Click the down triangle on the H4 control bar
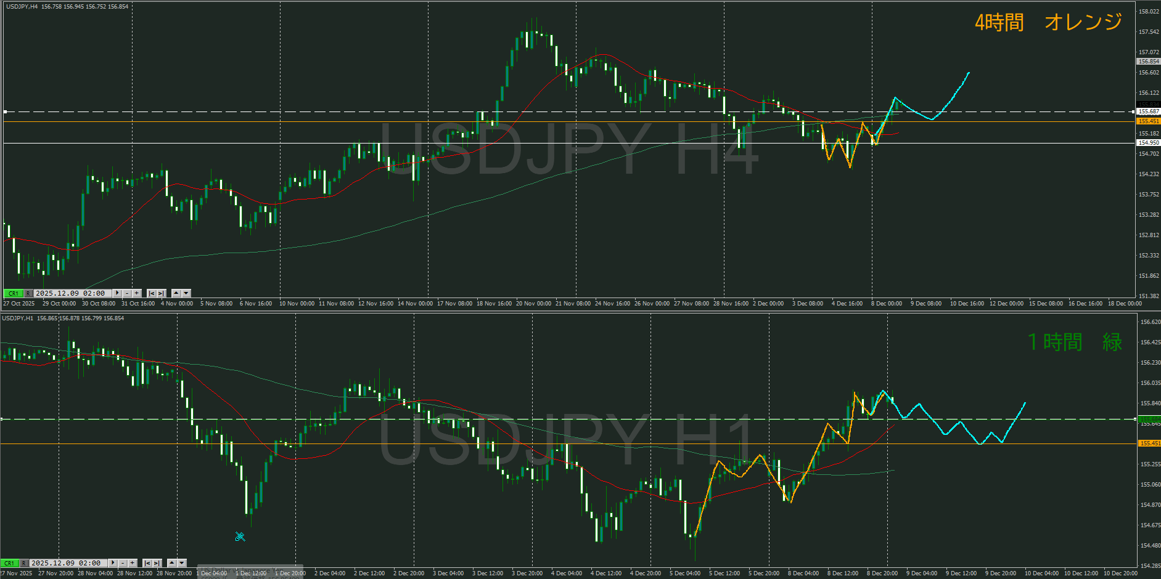The width and height of the screenshot is (1161, 579). click(186, 293)
